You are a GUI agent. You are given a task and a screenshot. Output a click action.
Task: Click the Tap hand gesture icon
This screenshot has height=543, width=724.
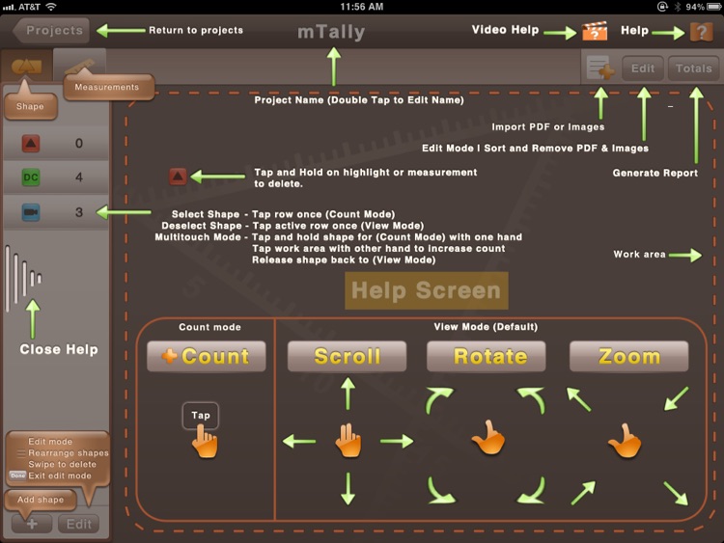pos(205,441)
